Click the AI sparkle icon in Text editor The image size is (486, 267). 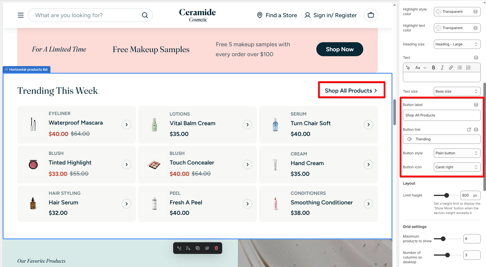click(x=408, y=68)
